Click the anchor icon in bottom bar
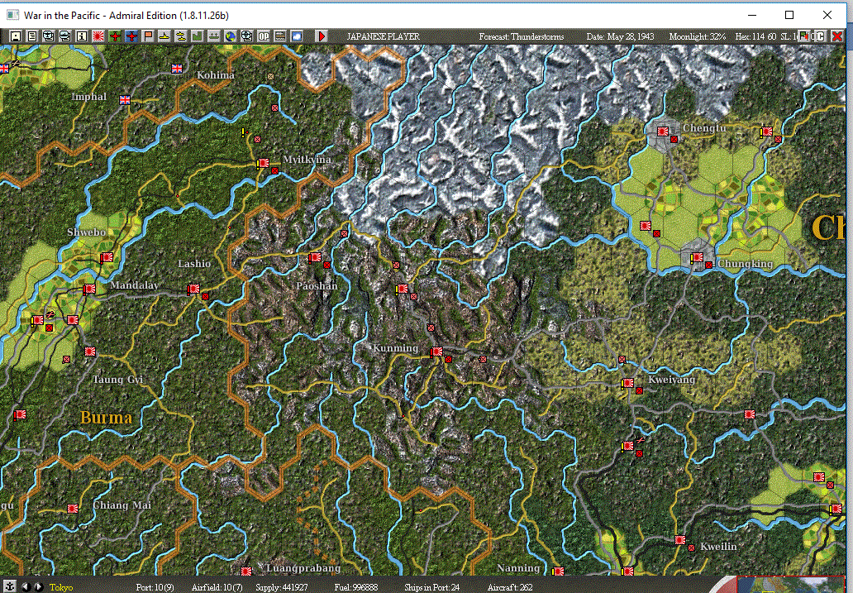The width and height of the screenshot is (853, 593). click(x=10, y=587)
